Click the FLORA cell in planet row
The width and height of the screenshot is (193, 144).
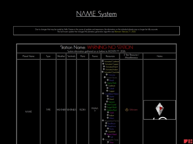coord(83,110)
